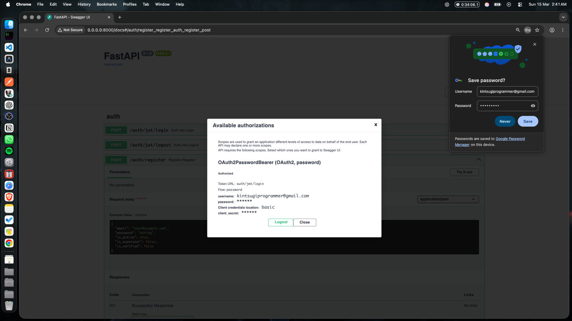The width and height of the screenshot is (572, 321).
Task: Go back in Chrome history
Action: 26,30
